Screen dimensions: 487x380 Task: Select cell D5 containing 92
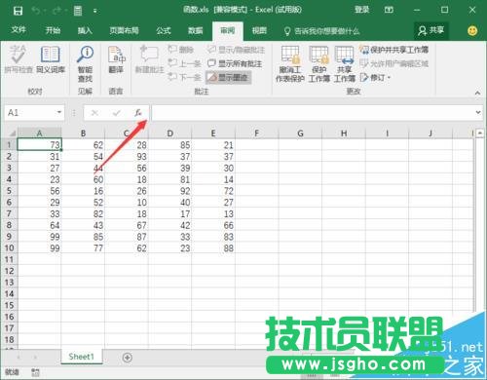[169, 191]
